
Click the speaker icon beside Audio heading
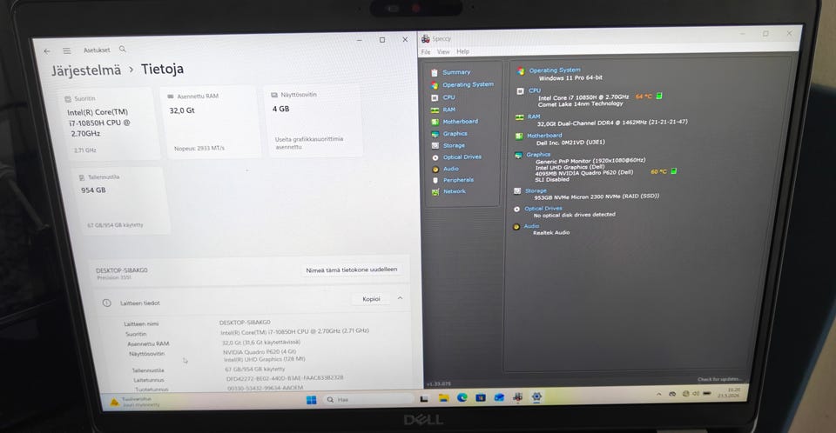point(516,227)
